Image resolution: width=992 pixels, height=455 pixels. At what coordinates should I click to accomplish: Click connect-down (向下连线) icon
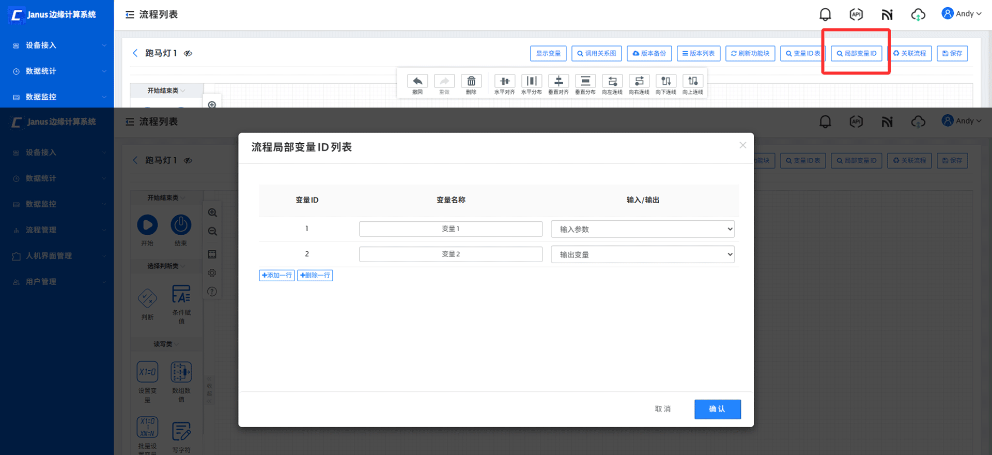point(665,82)
